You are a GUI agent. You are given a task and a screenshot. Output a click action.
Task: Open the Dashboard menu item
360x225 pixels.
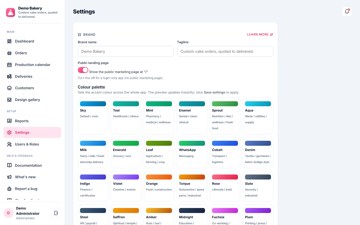[32, 41]
